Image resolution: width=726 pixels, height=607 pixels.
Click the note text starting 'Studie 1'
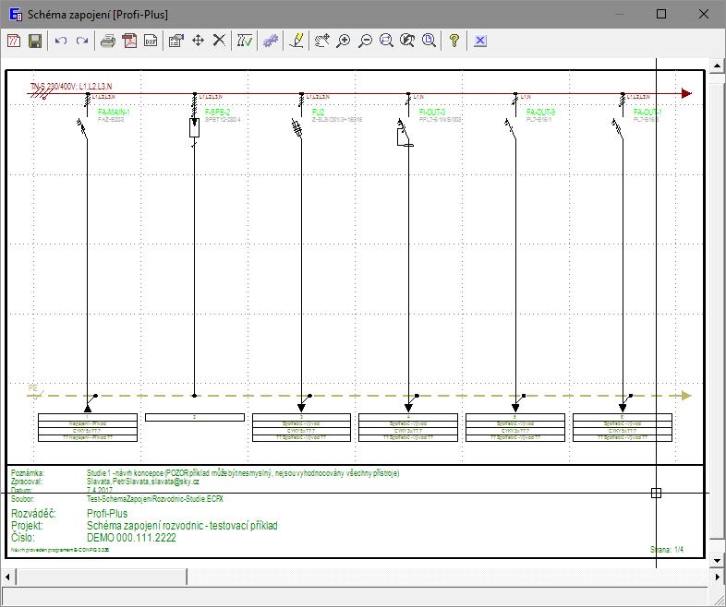(x=243, y=473)
